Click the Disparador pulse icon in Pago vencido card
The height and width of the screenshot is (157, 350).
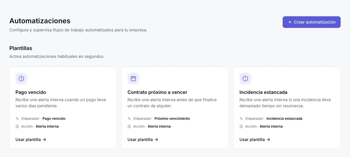(x=17, y=119)
